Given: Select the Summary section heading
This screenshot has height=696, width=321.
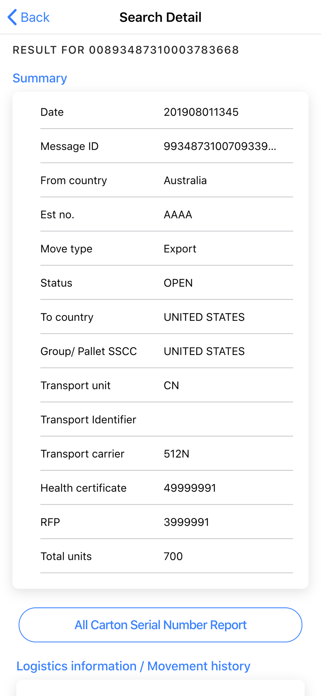Looking at the screenshot, I should [x=40, y=78].
